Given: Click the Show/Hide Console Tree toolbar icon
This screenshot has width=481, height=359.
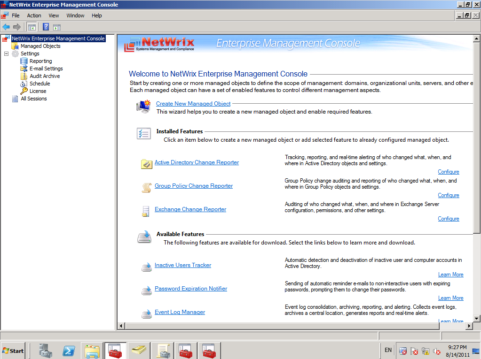Looking at the screenshot, I should coord(32,27).
